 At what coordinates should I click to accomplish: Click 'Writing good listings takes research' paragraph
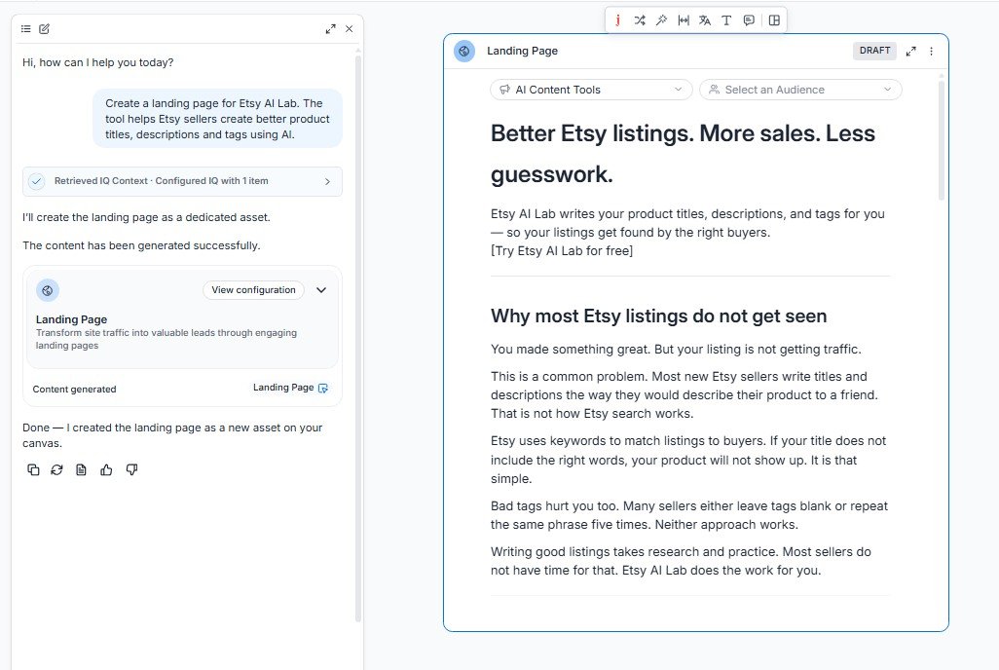click(681, 561)
